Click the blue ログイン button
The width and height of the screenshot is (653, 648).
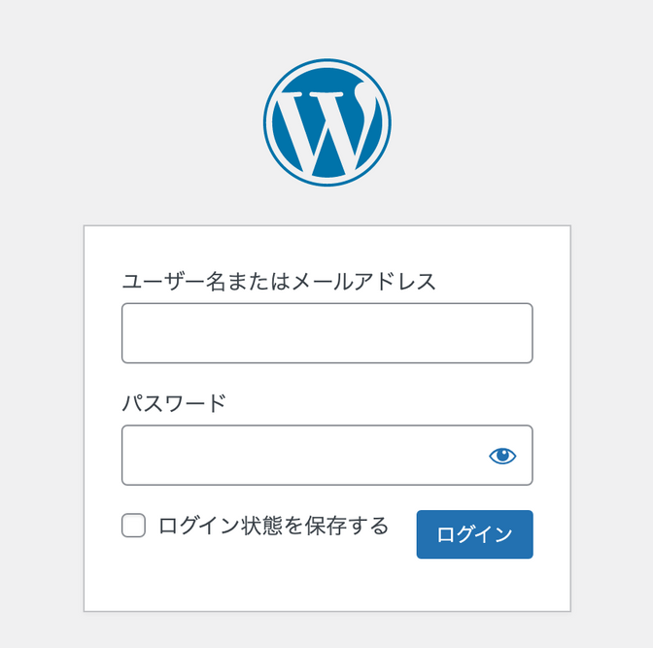coord(474,534)
